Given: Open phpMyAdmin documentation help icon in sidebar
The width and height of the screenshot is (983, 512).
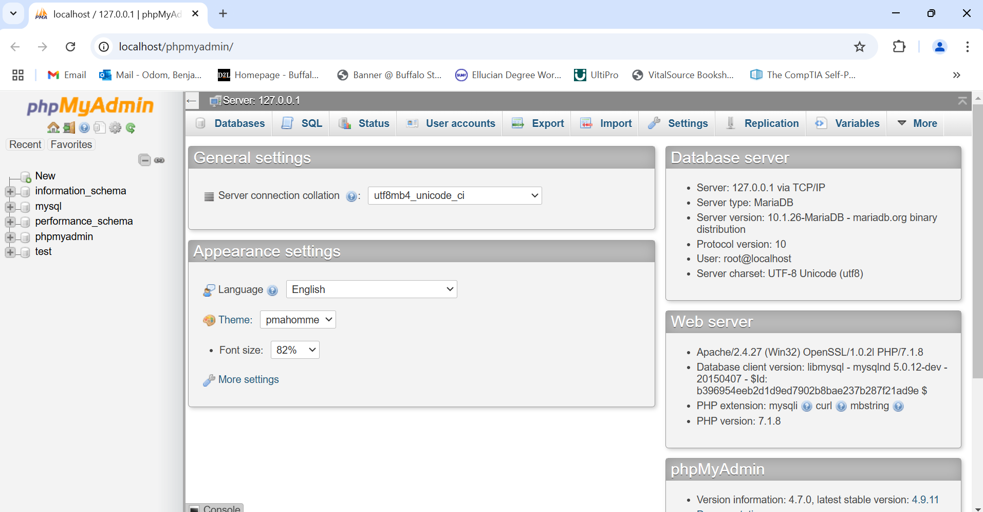Looking at the screenshot, I should click(84, 127).
